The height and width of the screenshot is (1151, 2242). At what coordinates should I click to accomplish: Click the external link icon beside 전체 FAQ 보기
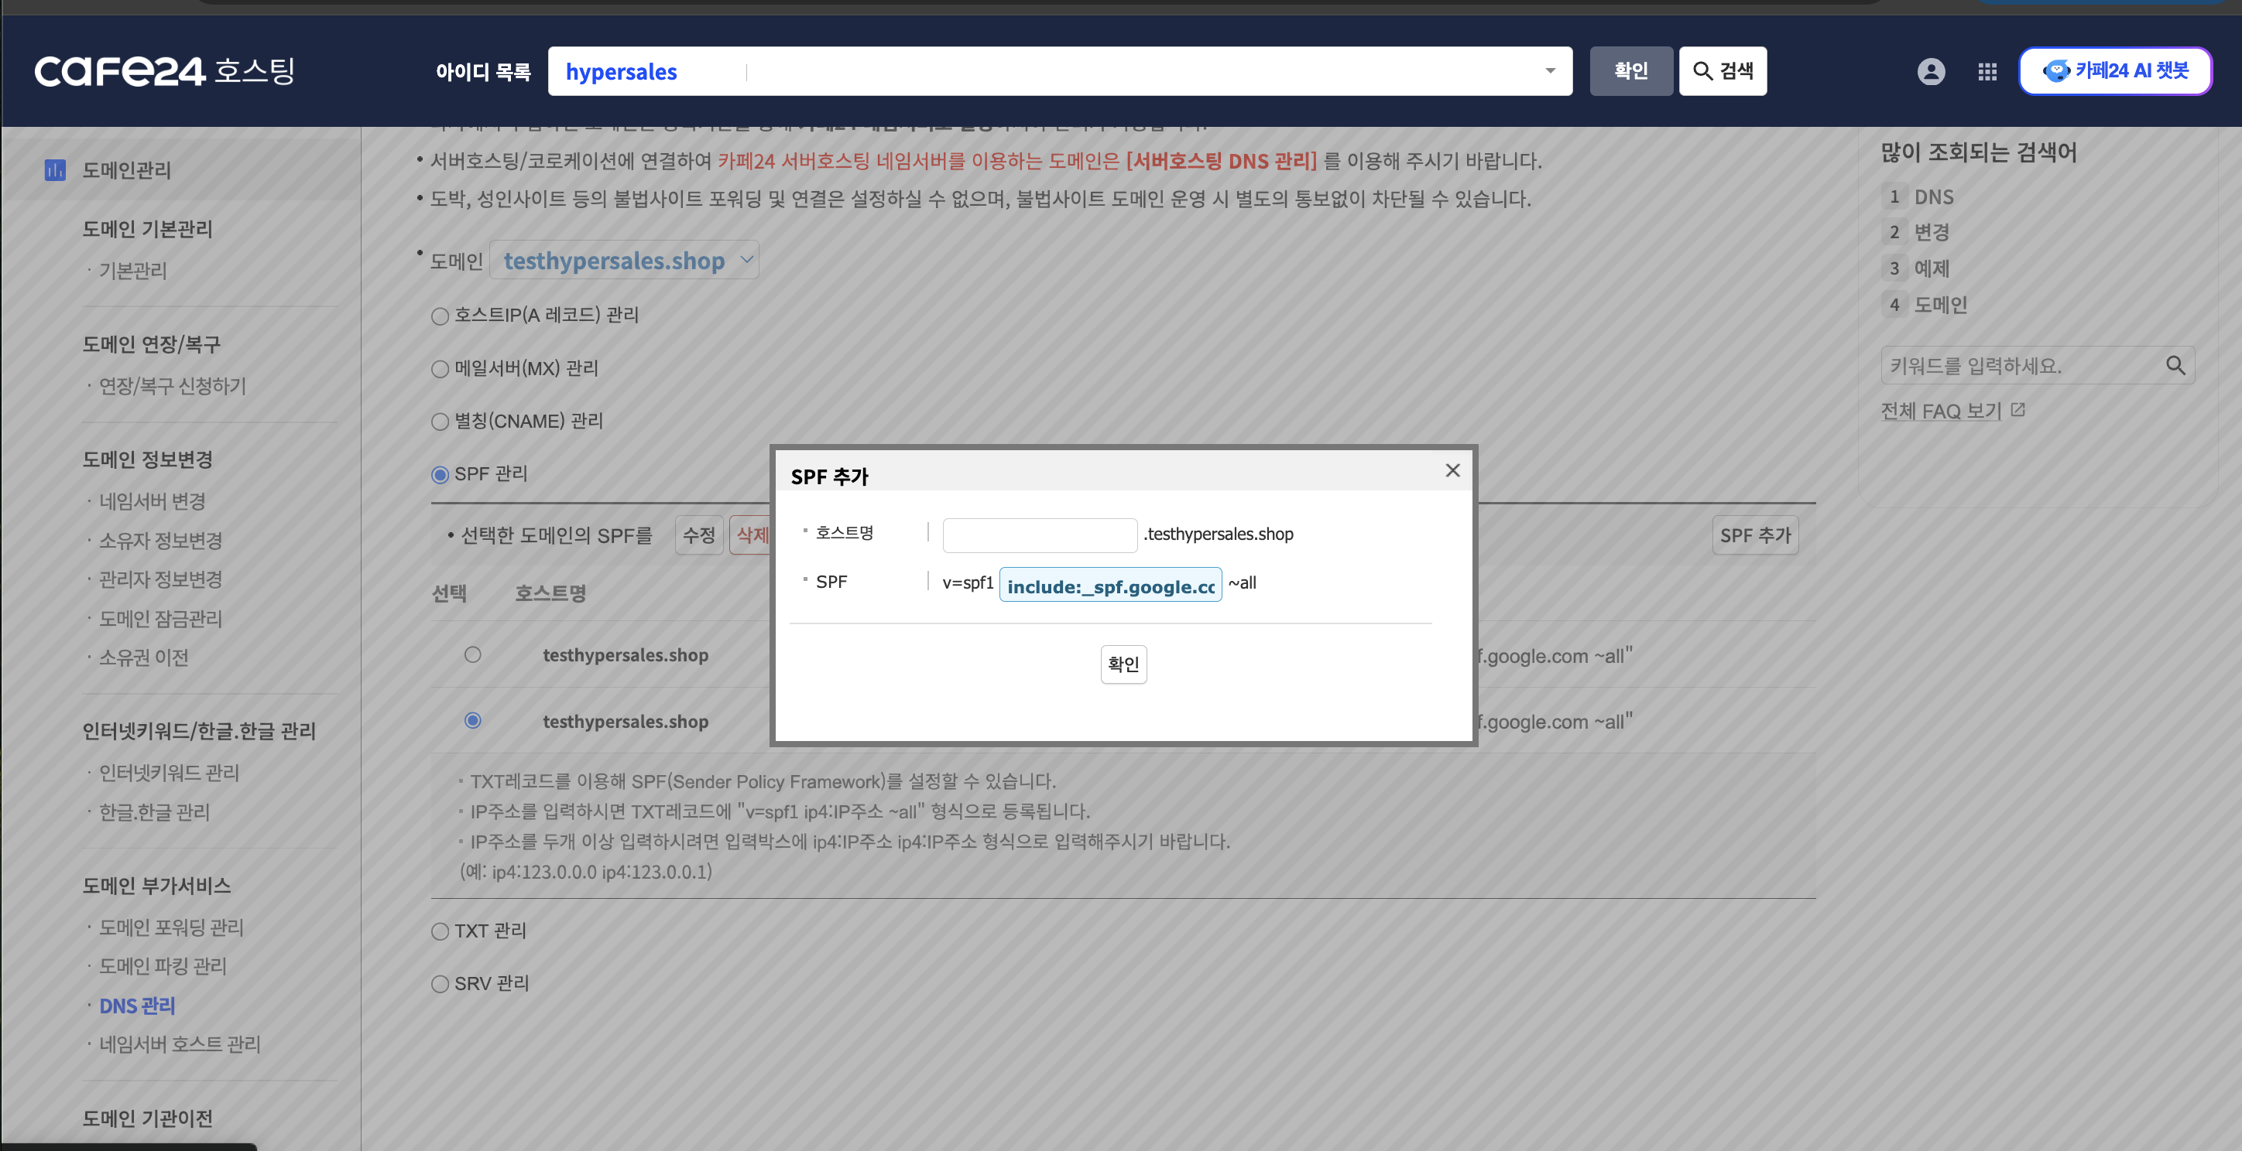point(2018,410)
